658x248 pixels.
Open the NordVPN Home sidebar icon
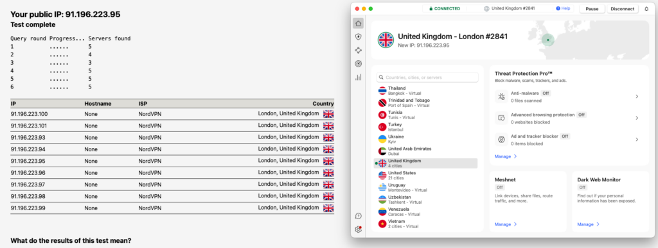358,24
